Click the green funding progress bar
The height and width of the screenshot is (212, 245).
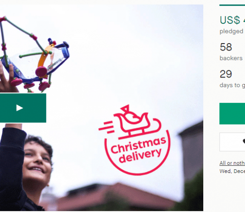pyautogui.click(x=232, y=5)
